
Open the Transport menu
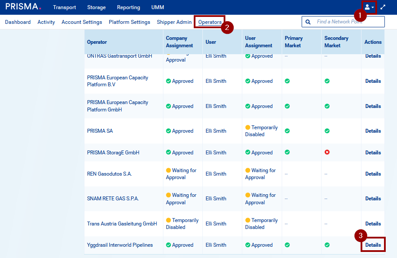pos(64,7)
